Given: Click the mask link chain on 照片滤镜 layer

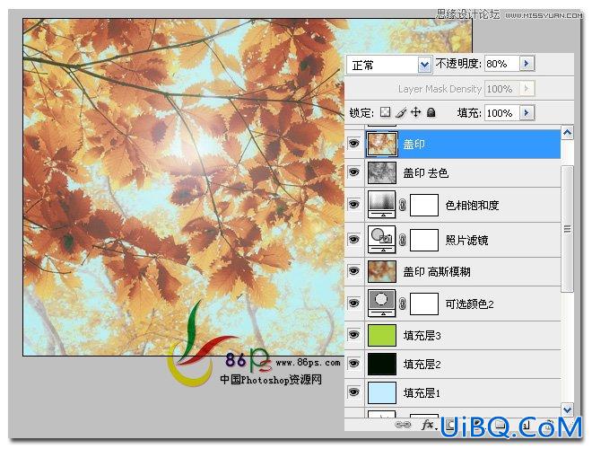Looking at the screenshot, I should click(403, 240).
